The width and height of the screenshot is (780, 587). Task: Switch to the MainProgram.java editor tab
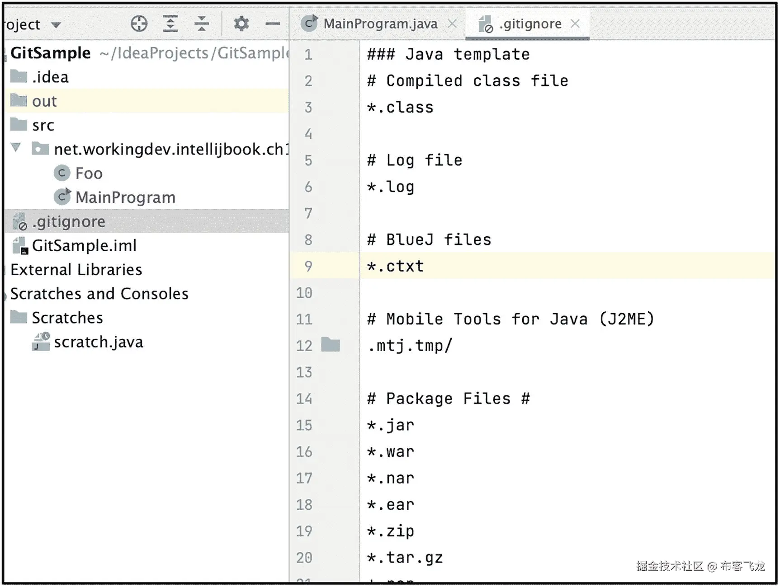pyautogui.click(x=380, y=23)
